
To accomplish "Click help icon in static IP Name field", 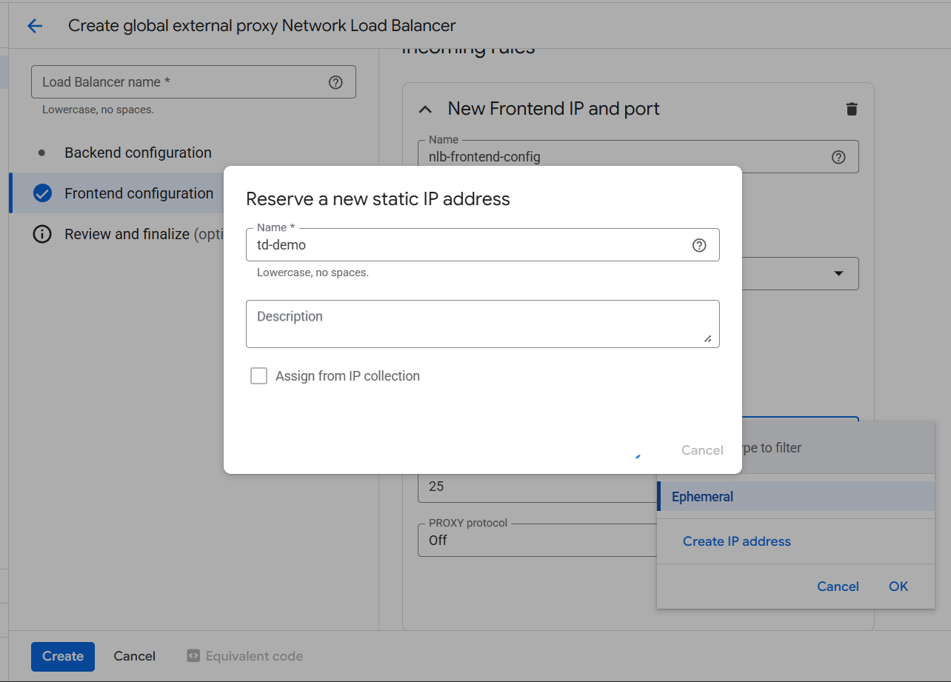I will [699, 245].
